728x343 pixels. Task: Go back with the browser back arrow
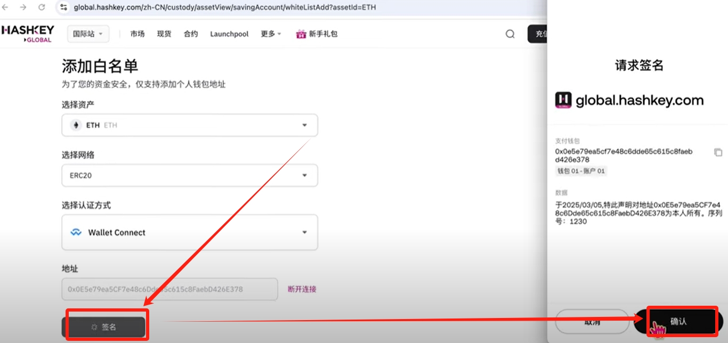point(6,7)
